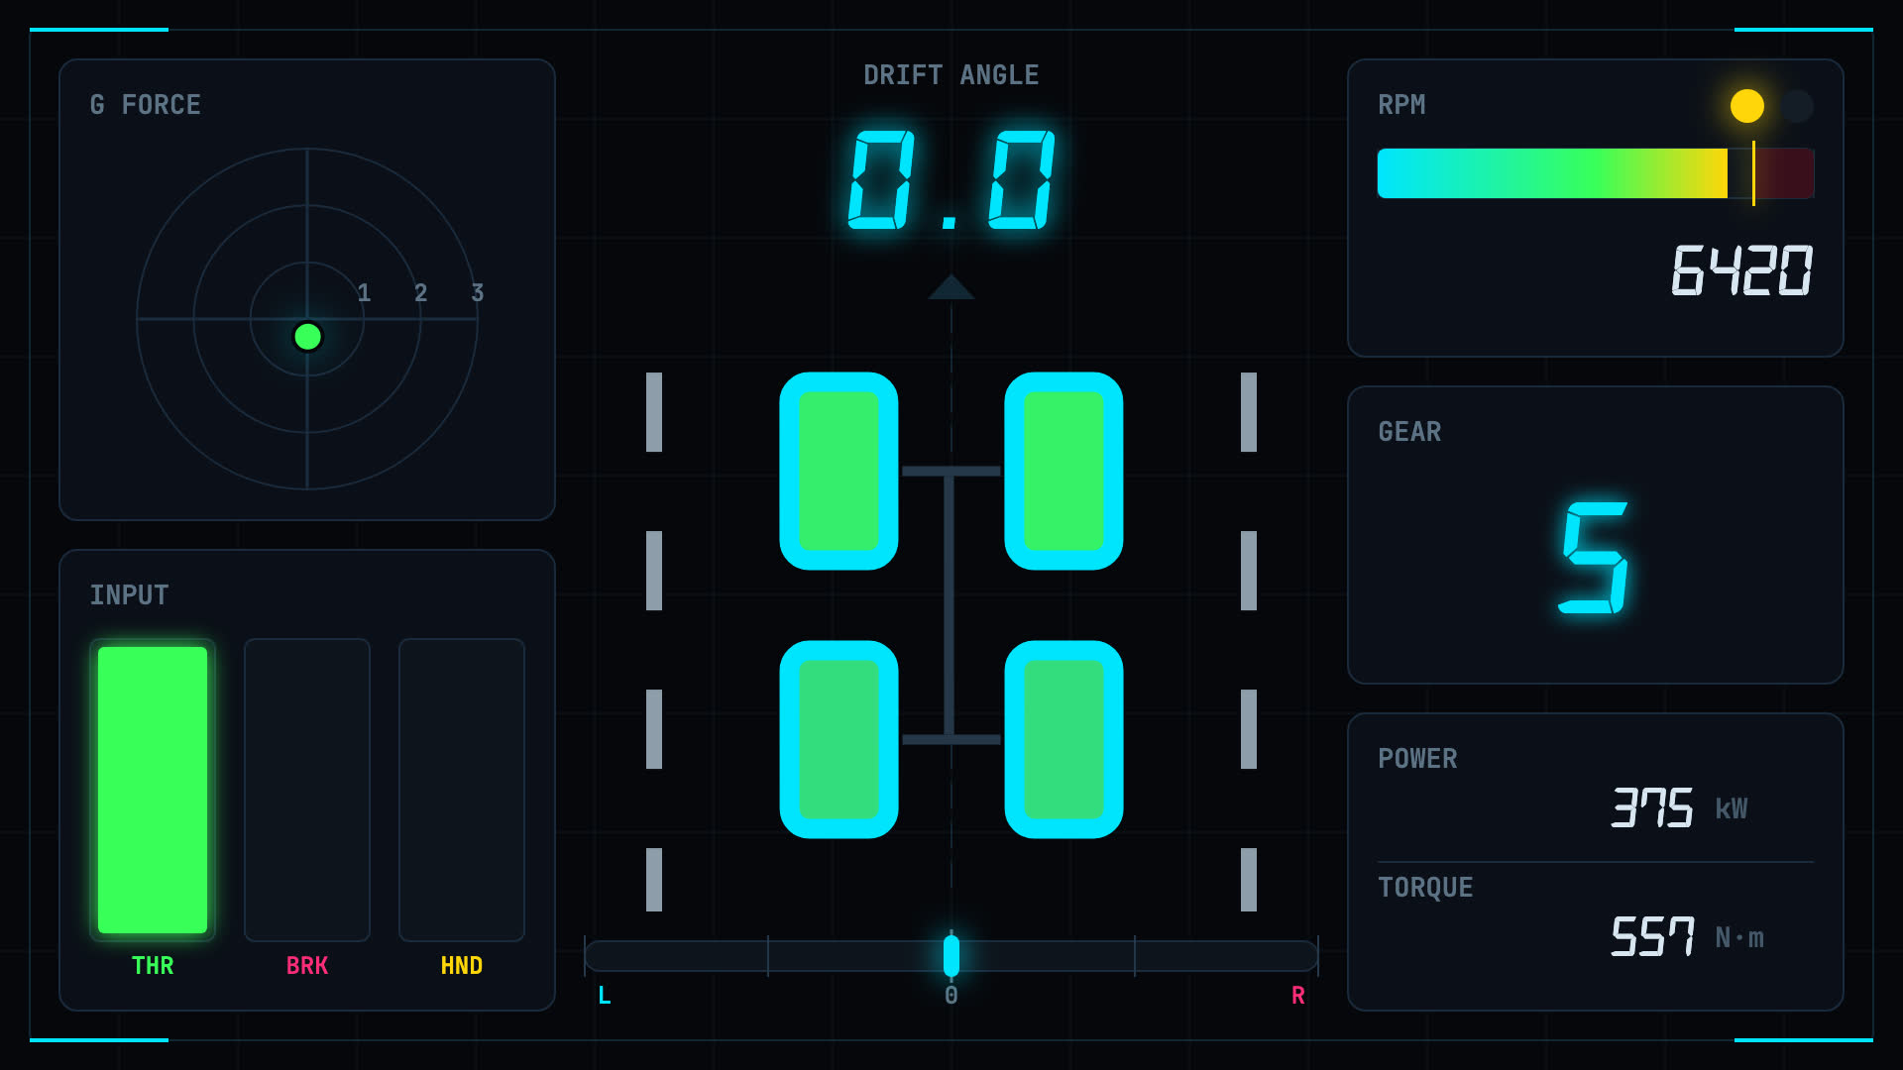Click the heading arrow above the car
The width and height of the screenshot is (1903, 1070).
coord(951,287)
